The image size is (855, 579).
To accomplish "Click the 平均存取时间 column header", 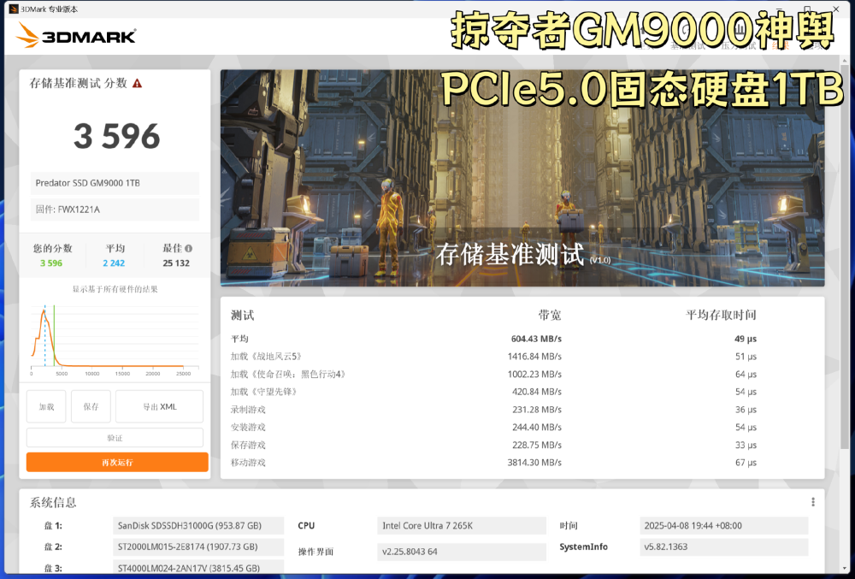I will [721, 315].
